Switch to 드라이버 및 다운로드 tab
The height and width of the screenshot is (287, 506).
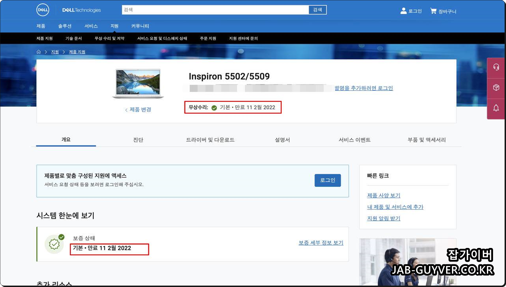tap(210, 140)
